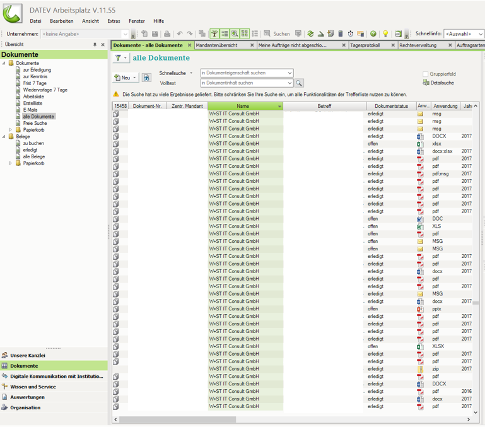Viewport: 485px width, 427px height.
Task: Click the zip archive icon in the zip row
Action: [420, 369]
